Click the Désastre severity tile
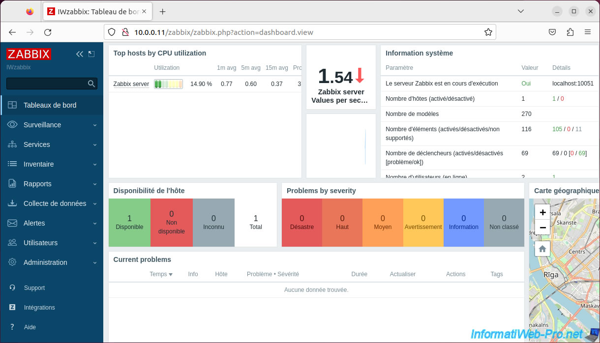 click(x=302, y=223)
